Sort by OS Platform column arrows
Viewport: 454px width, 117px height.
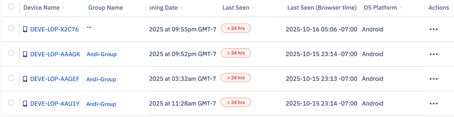pos(401,8)
